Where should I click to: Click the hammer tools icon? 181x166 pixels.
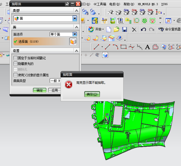click(104, 20)
